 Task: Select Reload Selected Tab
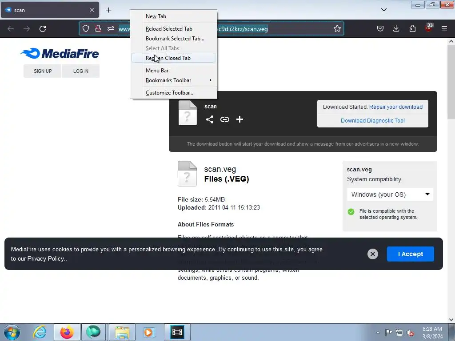coord(174,29)
